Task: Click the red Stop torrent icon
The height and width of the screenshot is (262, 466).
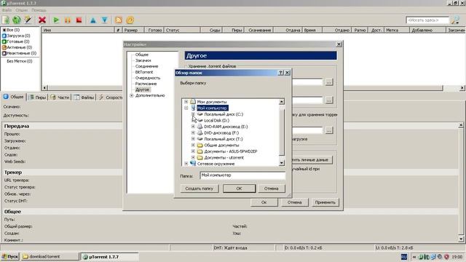Action: click(79, 20)
